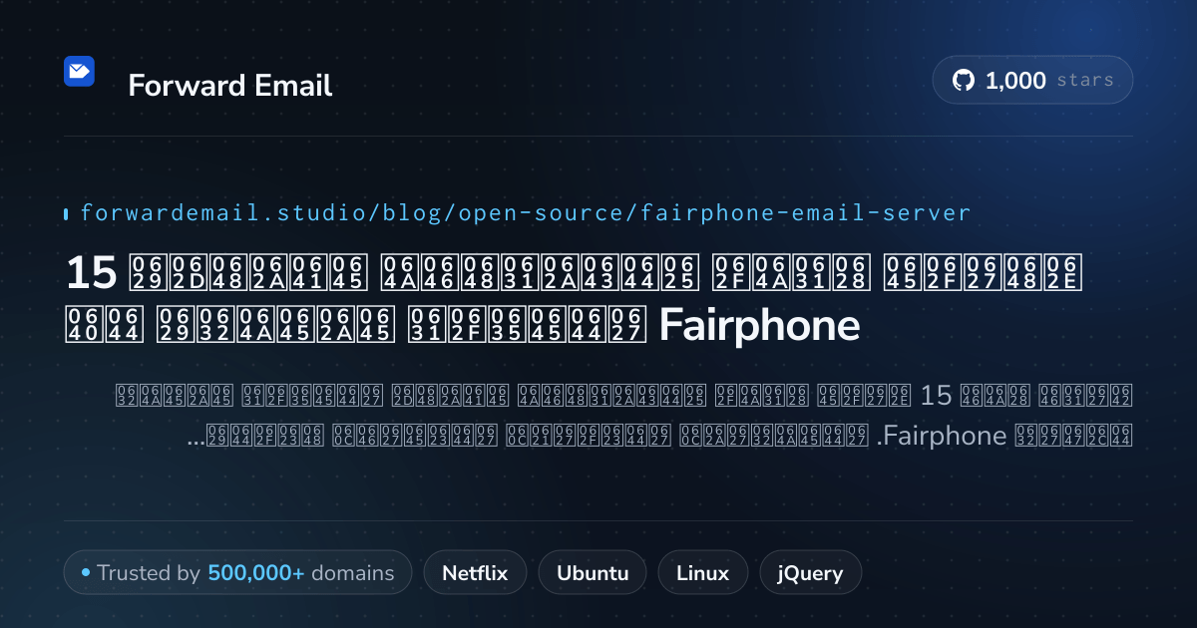1197x628 pixels.
Task: Open the 1,000 stars badge
Action: point(1032,81)
